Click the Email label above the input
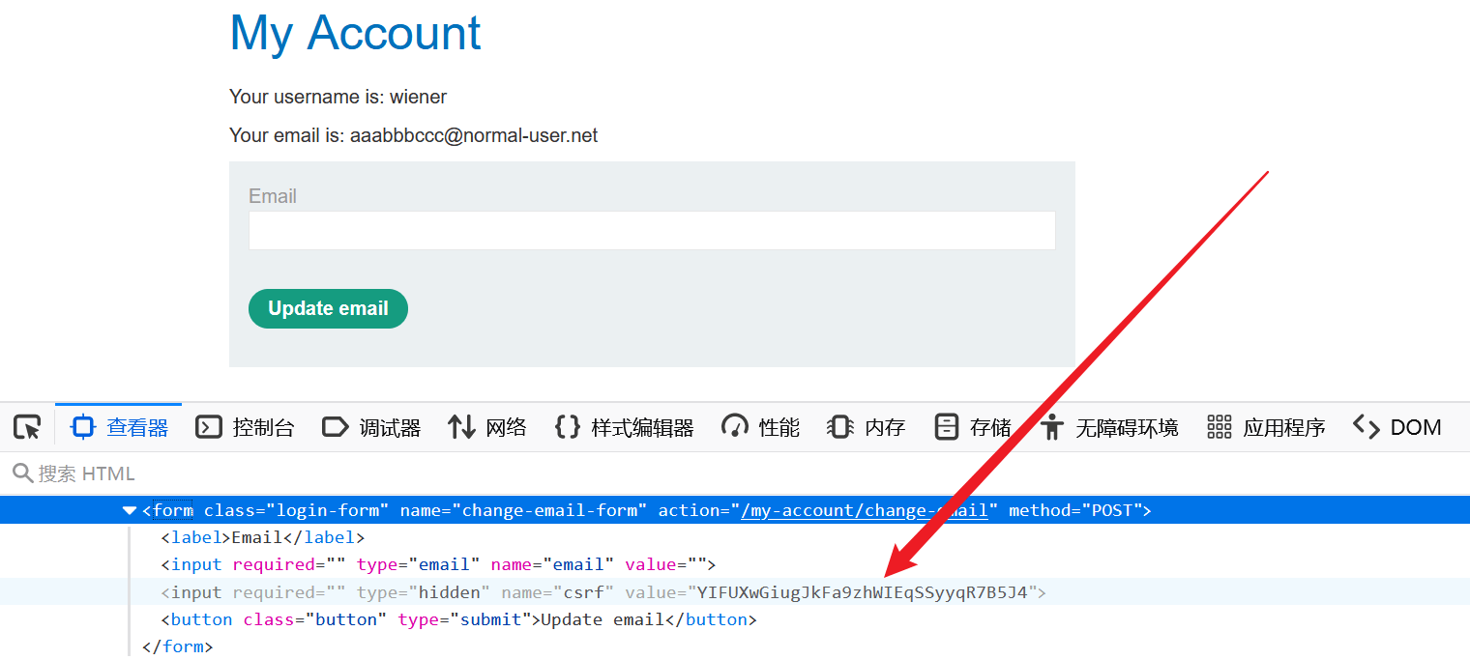1470x660 pixels. [x=273, y=196]
